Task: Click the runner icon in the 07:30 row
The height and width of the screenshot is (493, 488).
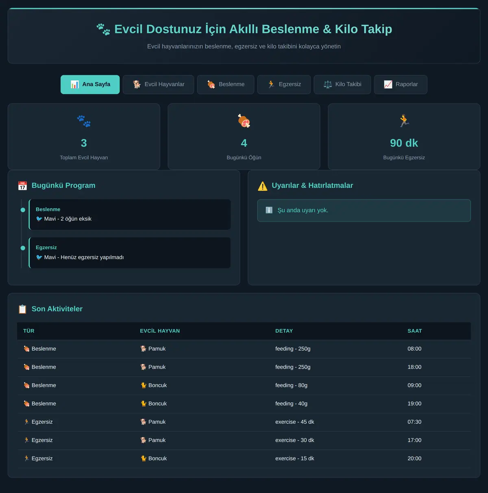Action: pos(26,422)
